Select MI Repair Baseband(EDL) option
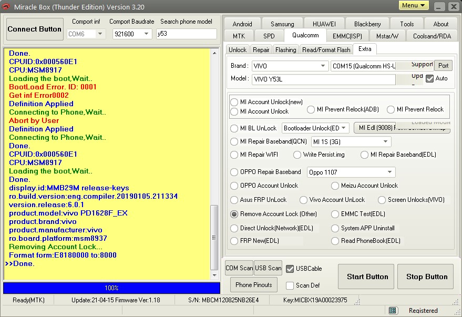The image size is (462, 317). click(x=364, y=155)
